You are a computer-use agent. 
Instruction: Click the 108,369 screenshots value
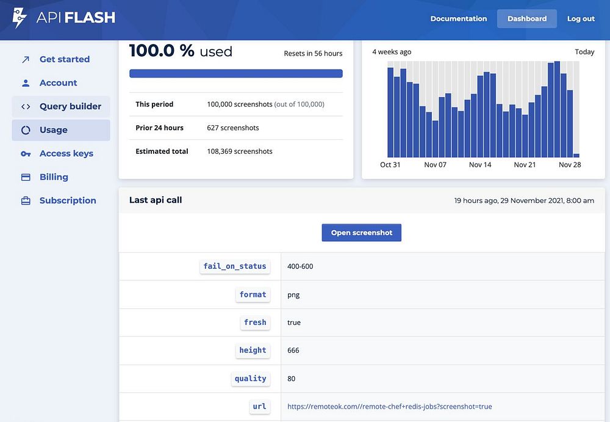[x=240, y=151]
